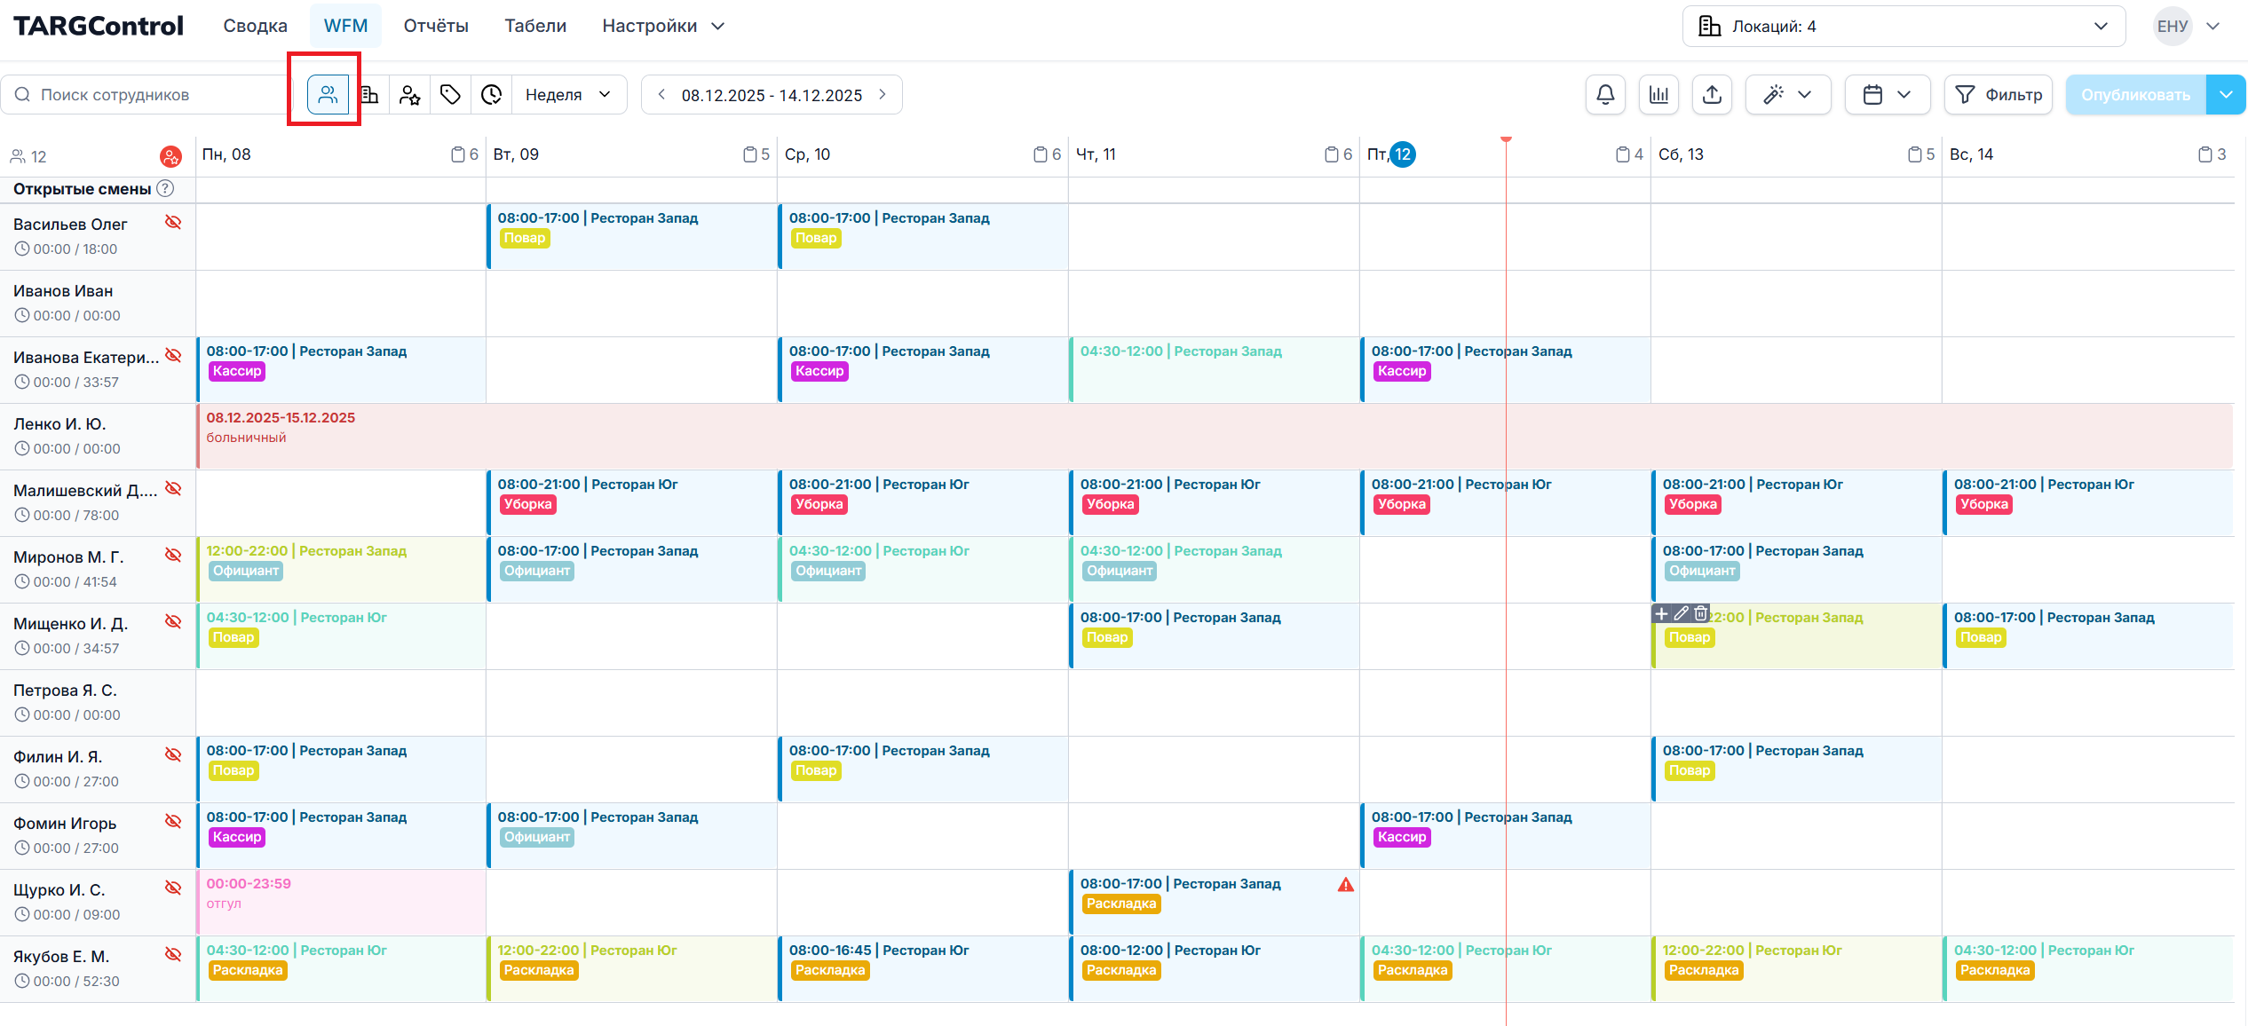Open the notifications bell
The image size is (2248, 1026).
click(1605, 95)
